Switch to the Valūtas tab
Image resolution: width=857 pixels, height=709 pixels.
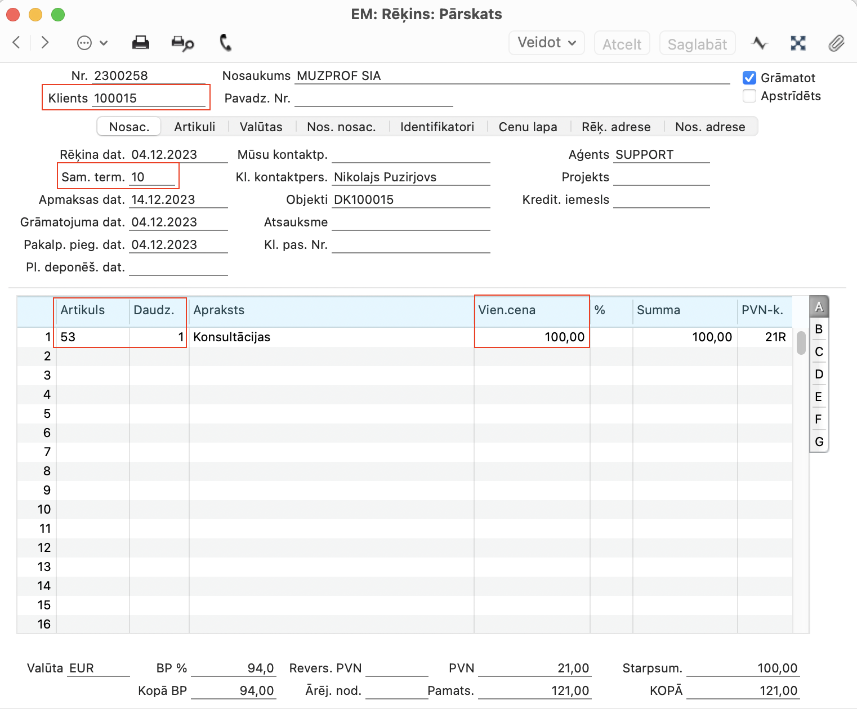[x=261, y=127]
